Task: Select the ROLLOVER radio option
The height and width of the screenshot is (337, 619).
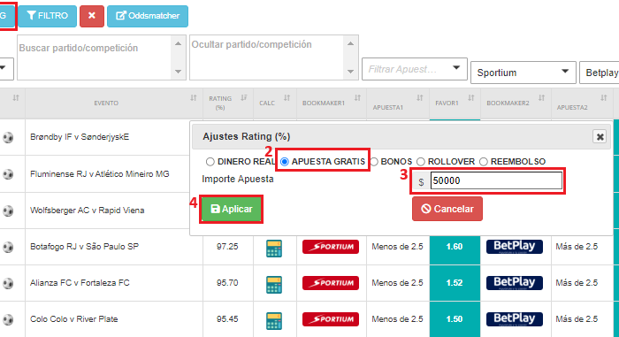Action: pos(421,162)
